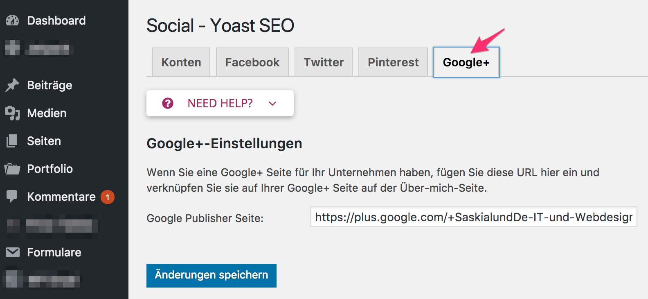Click the Medien media icon
648x299 pixels.
(x=12, y=113)
